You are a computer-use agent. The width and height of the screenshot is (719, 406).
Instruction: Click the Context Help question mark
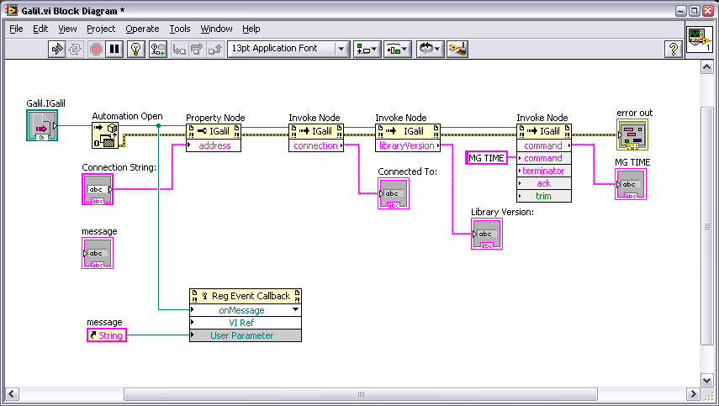tap(673, 49)
